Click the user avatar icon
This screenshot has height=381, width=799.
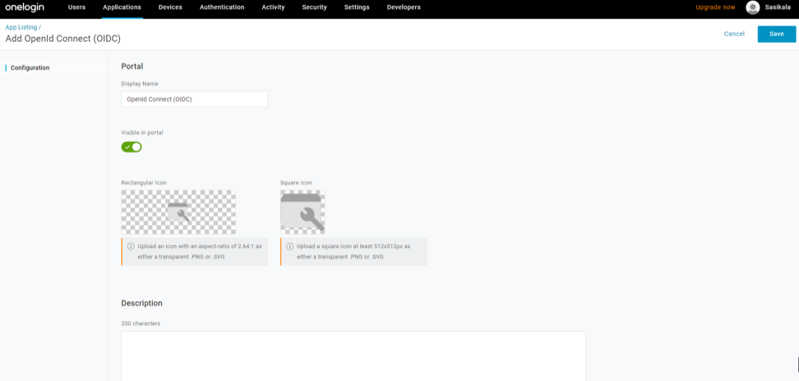point(752,7)
